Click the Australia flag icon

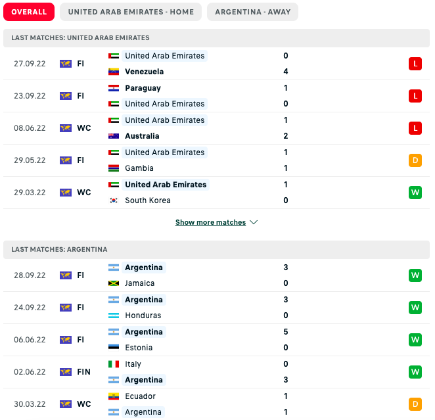(114, 136)
